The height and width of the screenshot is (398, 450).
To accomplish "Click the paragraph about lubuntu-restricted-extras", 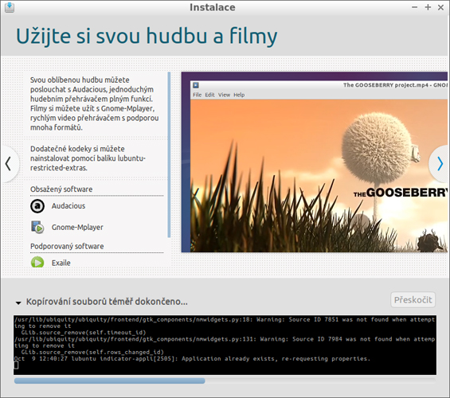I will 88,158.
